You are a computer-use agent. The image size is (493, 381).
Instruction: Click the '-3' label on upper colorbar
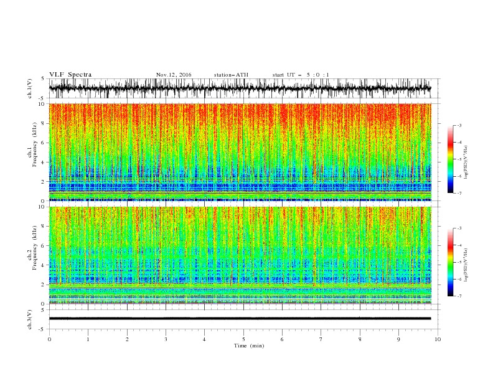coord(459,125)
